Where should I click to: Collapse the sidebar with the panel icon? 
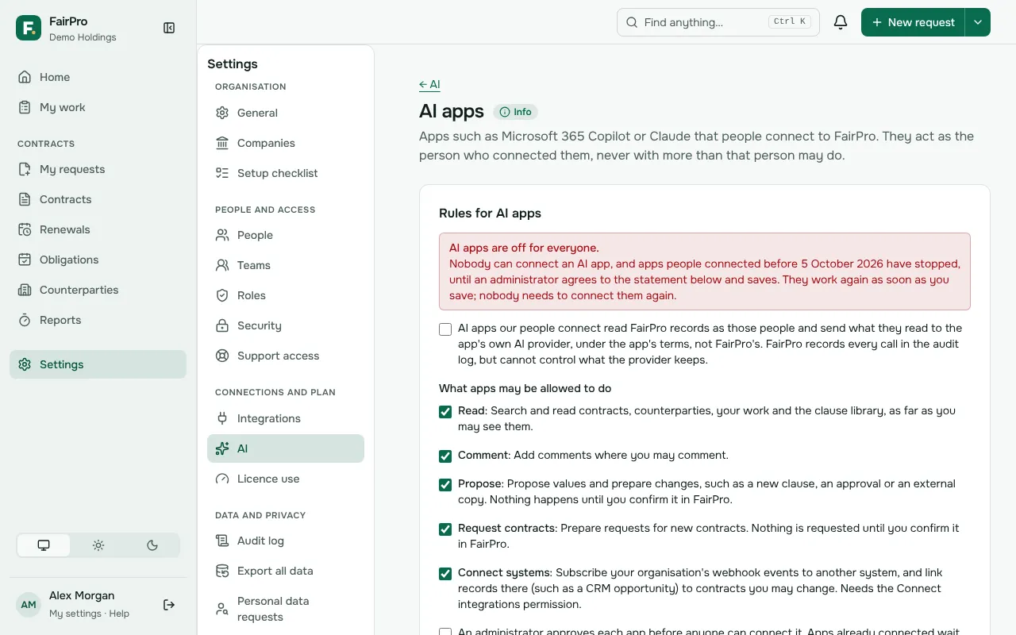(x=169, y=28)
